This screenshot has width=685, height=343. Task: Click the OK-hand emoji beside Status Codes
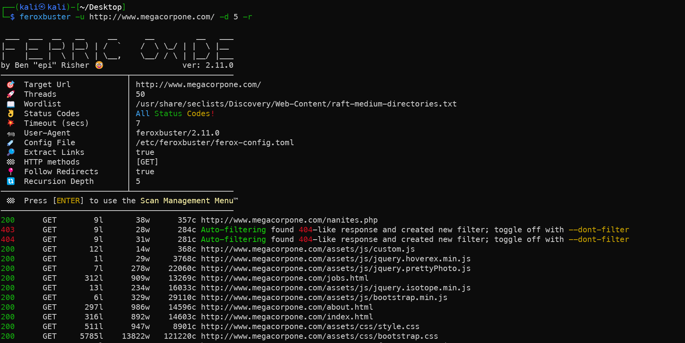point(11,113)
